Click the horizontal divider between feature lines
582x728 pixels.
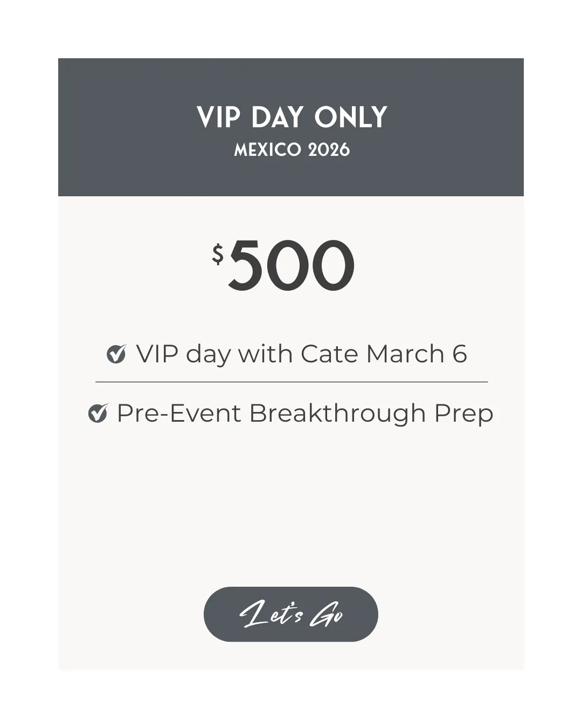[x=291, y=382]
